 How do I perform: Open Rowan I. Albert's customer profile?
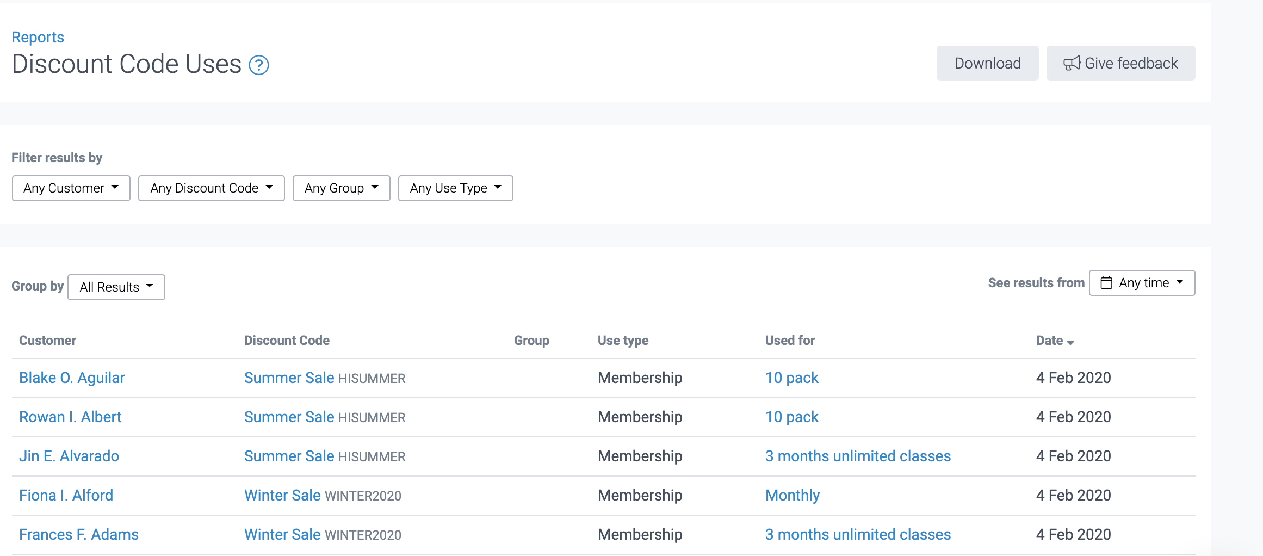[x=70, y=417]
